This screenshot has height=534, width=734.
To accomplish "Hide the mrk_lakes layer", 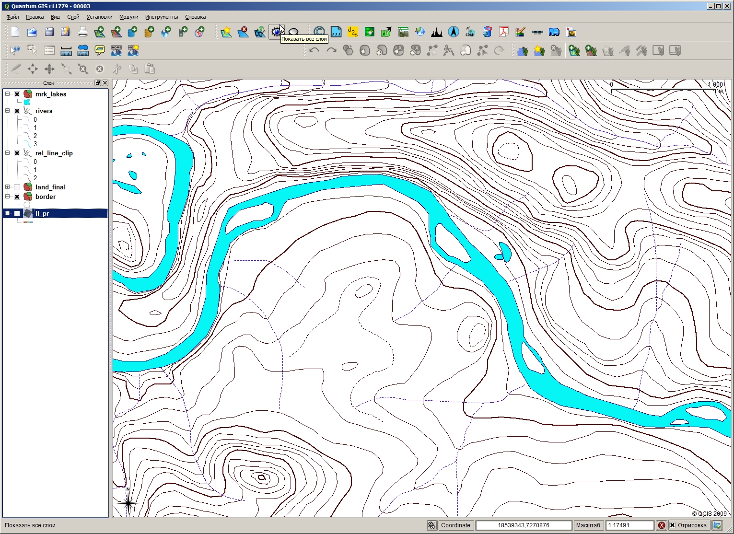I will (x=17, y=94).
